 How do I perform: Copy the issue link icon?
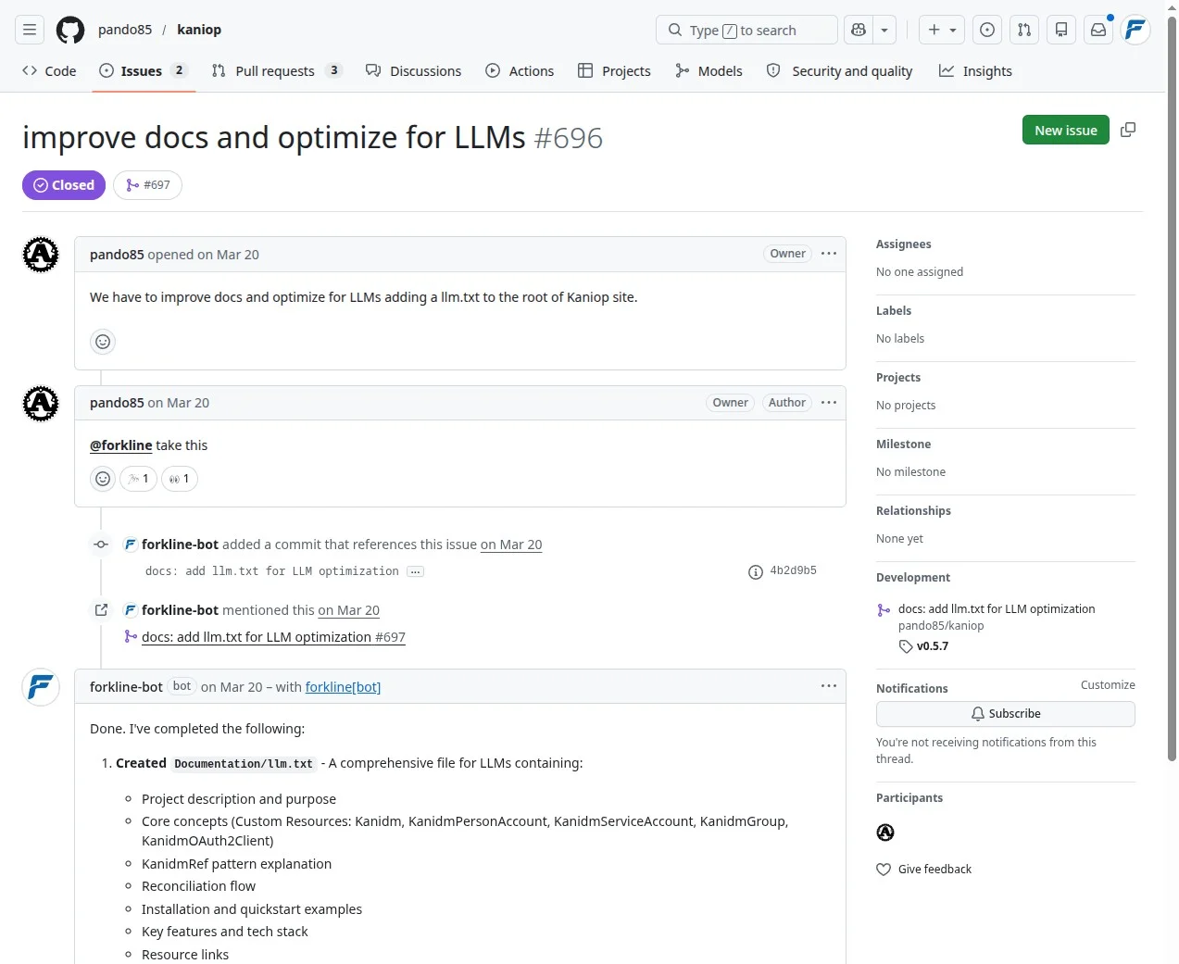(1128, 131)
